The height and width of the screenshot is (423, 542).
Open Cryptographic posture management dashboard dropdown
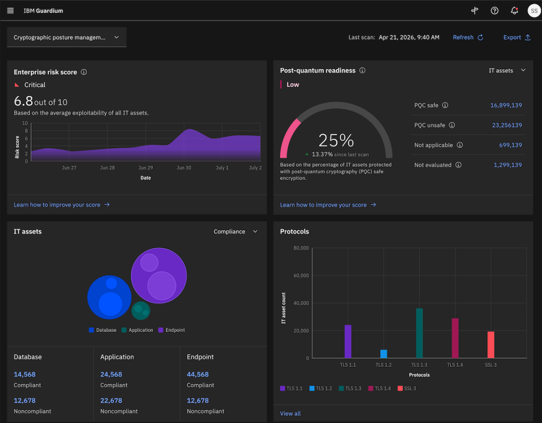pos(66,38)
